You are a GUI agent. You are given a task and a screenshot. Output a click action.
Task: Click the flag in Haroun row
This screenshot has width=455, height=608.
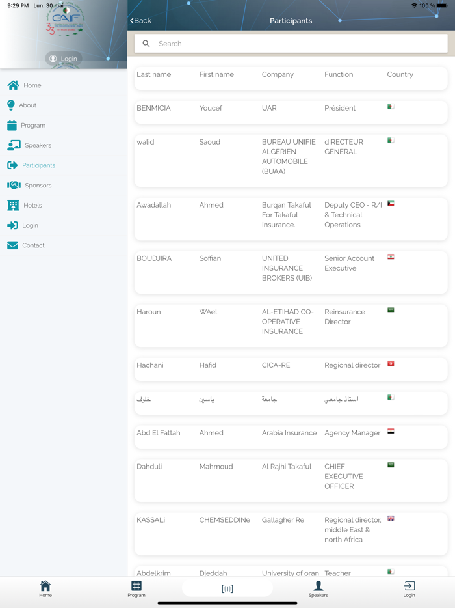tap(391, 311)
